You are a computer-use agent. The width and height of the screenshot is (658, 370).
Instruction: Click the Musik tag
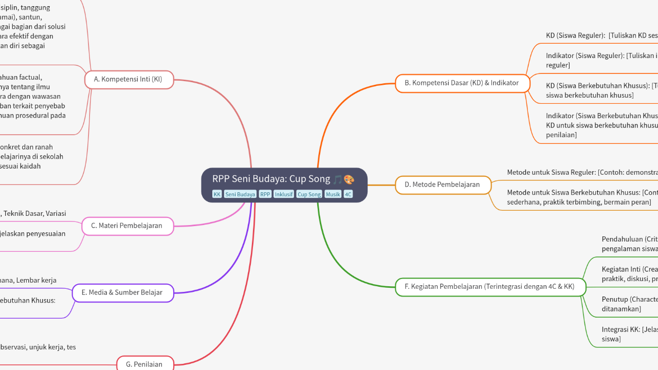coord(333,194)
